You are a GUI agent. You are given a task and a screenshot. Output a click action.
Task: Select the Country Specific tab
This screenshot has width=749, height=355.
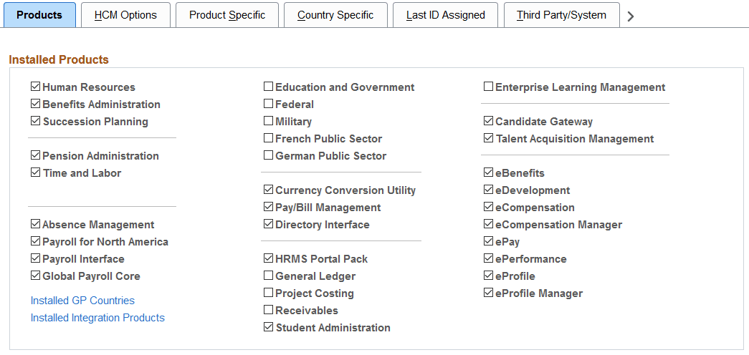pos(335,15)
